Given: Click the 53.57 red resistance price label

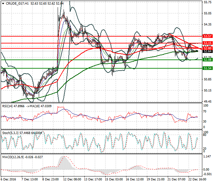Looking at the screenshot, I should click(208, 36).
